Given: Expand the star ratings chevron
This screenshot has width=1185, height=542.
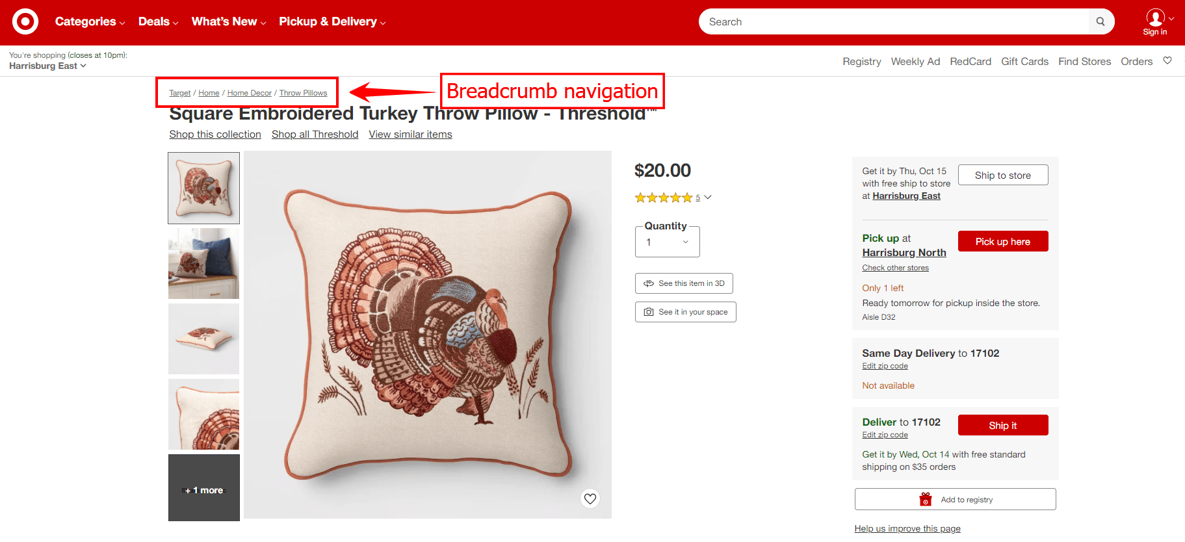Looking at the screenshot, I should tap(708, 198).
